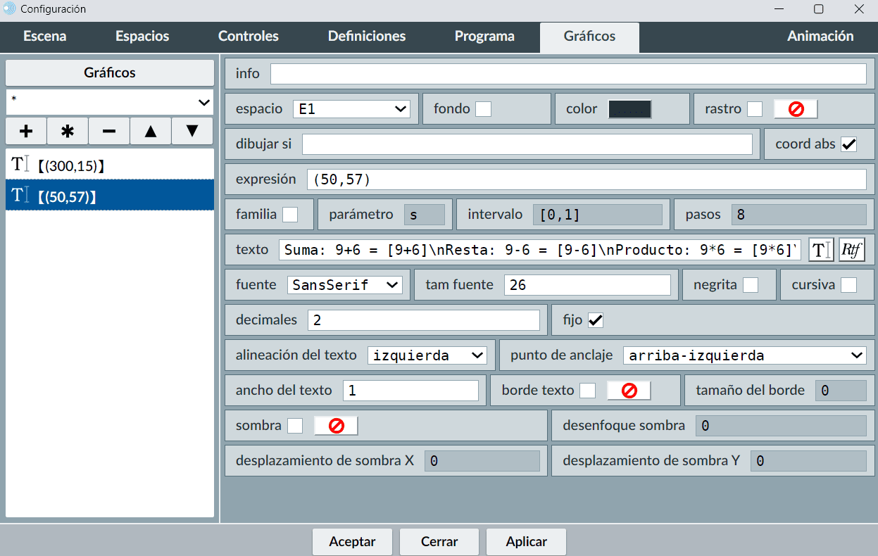Switch to the Definiciones tab

tap(367, 37)
